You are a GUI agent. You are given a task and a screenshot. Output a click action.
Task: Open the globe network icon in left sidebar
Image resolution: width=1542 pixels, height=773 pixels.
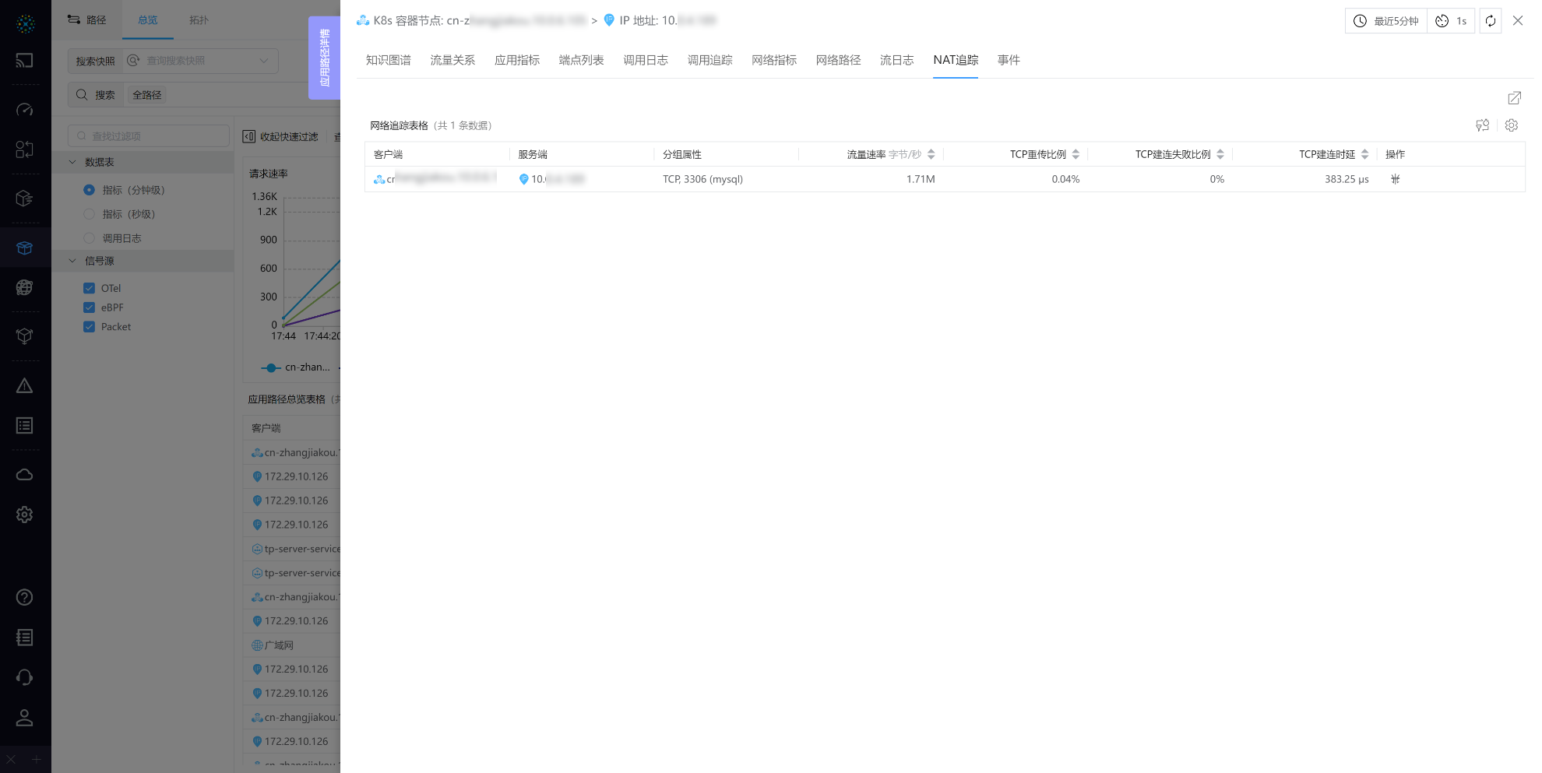(x=25, y=288)
